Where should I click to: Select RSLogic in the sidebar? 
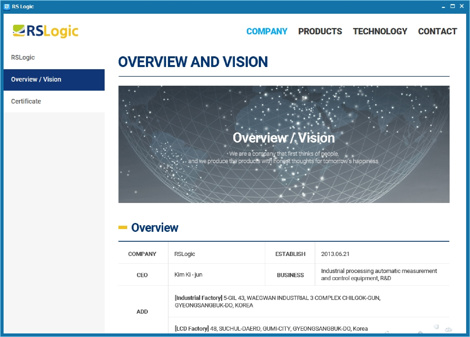(23, 57)
